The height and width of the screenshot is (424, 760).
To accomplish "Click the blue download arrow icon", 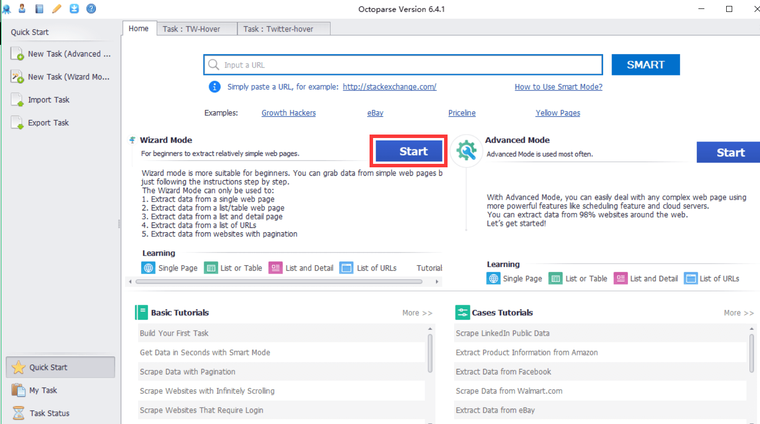I will pyautogui.click(x=74, y=8).
